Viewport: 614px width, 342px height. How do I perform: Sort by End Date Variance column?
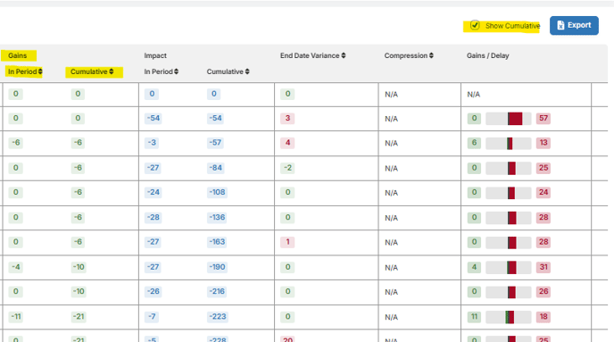(x=312, y=55)
